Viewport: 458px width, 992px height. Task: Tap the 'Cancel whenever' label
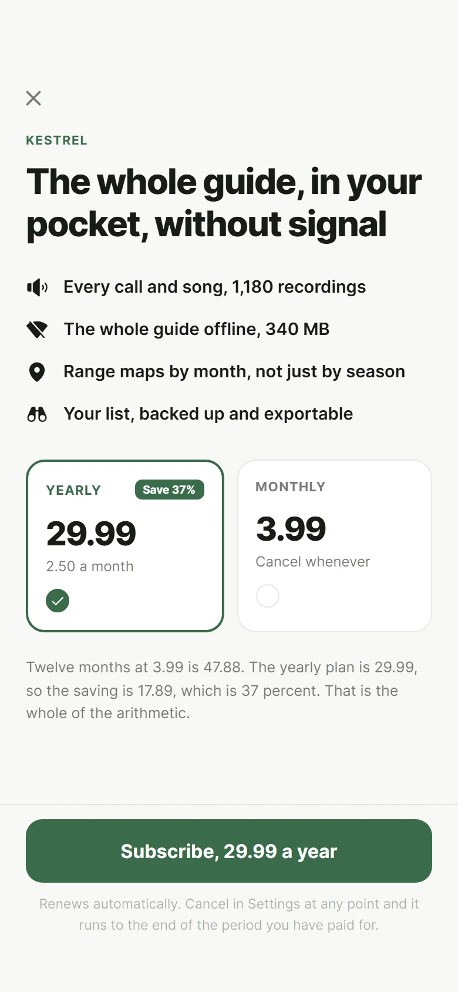click(313, 562)
